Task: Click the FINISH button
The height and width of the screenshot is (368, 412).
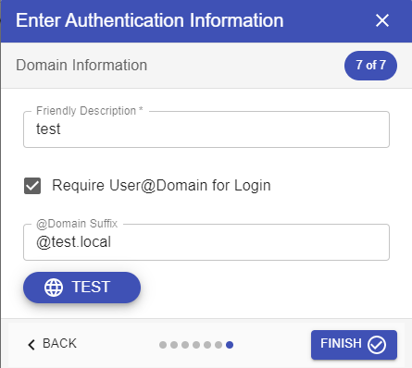Action: pyautogui.click(x=354, y=345)
